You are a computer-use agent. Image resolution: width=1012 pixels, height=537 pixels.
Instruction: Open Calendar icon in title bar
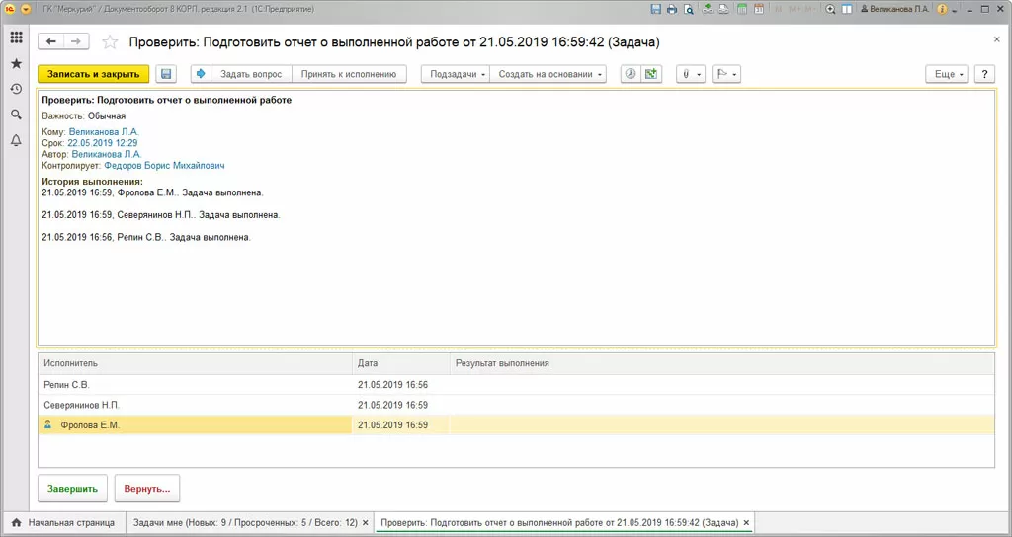click(x=759, y=9)
